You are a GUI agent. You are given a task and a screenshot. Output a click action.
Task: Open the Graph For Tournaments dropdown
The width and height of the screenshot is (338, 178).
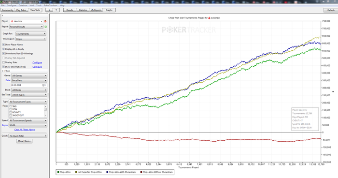click(31, 34)
